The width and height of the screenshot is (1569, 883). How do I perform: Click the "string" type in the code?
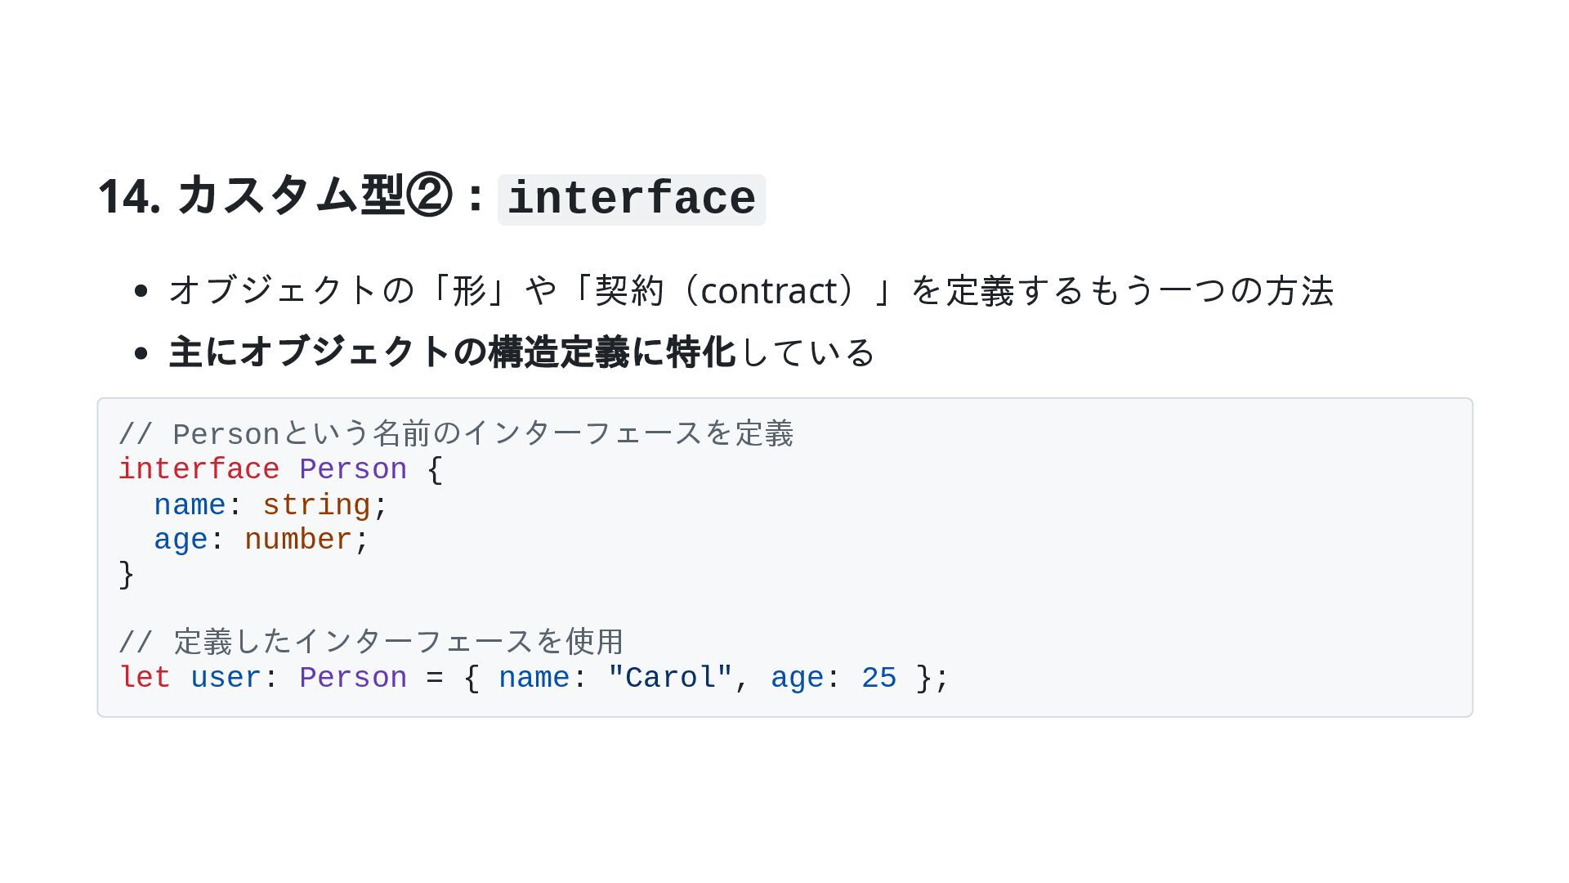click(316, 505)
